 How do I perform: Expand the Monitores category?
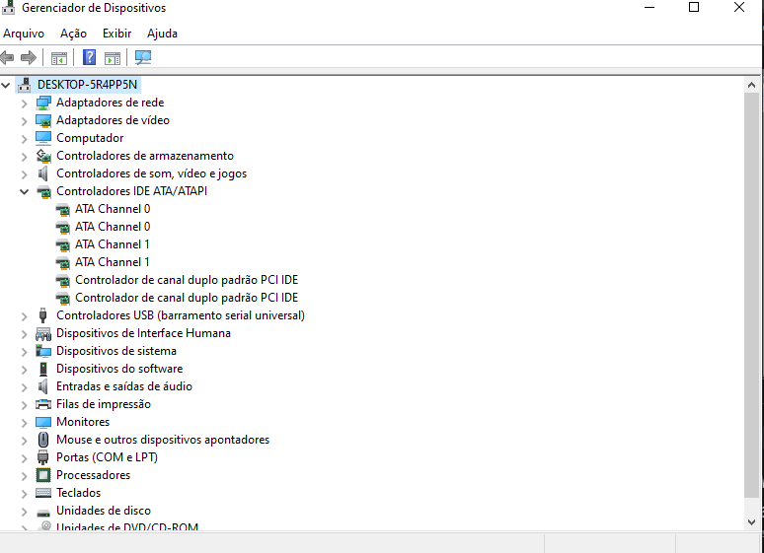pyautogui.click(x=25, y=423)
